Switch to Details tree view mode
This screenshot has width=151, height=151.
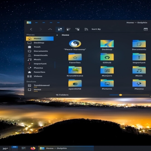77,29
